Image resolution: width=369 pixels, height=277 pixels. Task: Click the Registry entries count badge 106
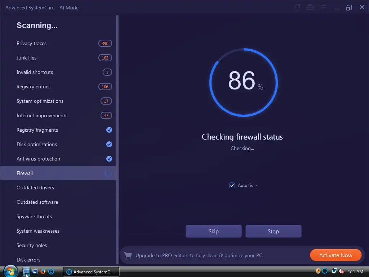[105, 87]
